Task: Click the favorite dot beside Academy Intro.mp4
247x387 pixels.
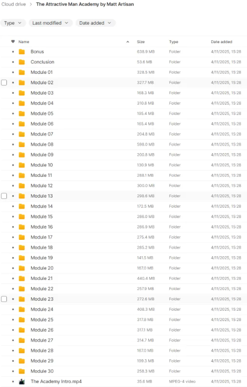Action: [13, 382]
